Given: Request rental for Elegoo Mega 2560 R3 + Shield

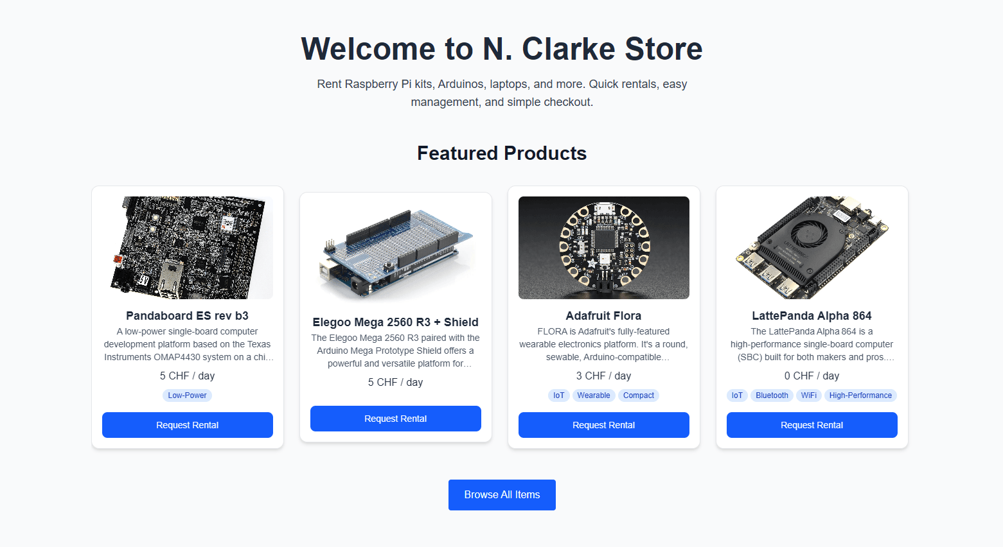Looking at the screenshot, I should pyautogui.click(x=396, y=419).
